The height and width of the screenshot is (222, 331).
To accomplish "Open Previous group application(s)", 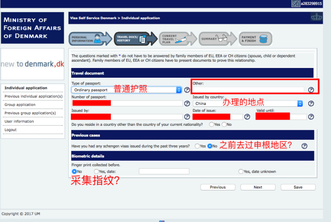I will tap(30, 113).
